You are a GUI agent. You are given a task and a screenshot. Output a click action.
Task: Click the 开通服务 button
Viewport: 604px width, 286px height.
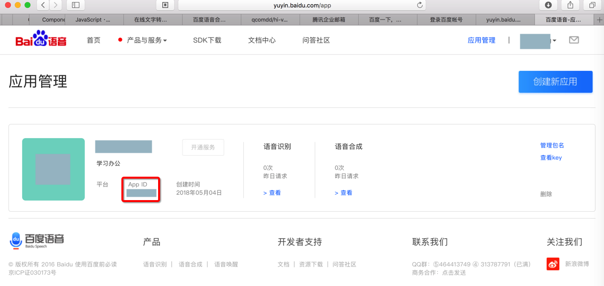pyautogui.click(x=203, y=147)
